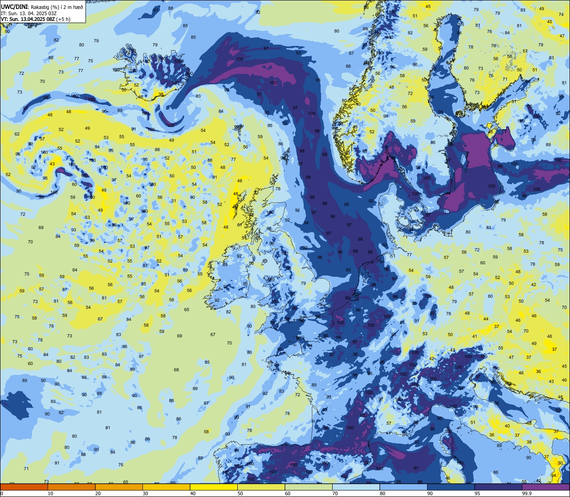The image size is (570, 497).
Task: Select the purple legend segment above 99.9
Action: click(x=546, y=487)
